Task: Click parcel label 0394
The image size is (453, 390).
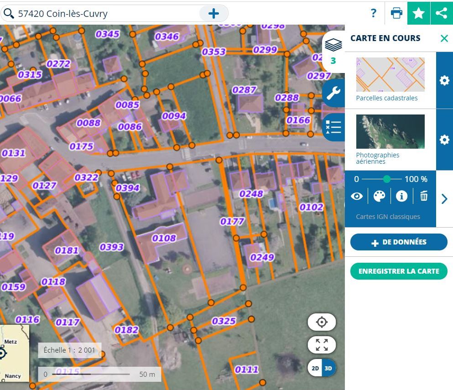Action: tap(128, 188)
